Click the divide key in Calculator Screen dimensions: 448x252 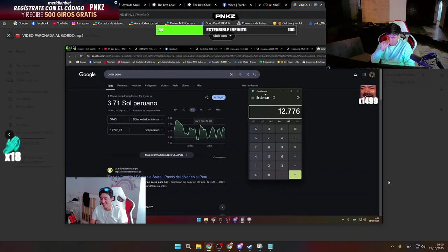pyautogui.click(x=295, y=138)
